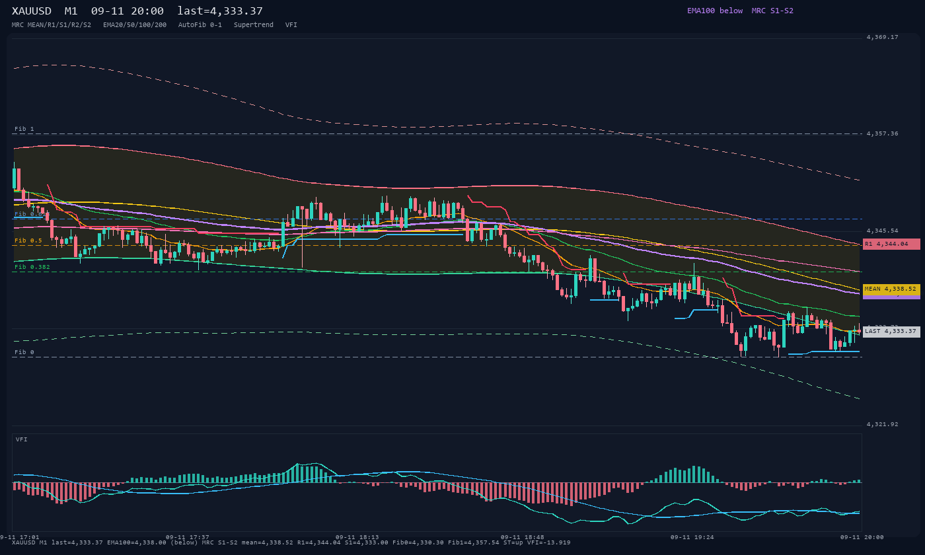Click the 'VFI' entry in the top legend
This screenshot has width=925, height=555.
[x=291, y=24]
